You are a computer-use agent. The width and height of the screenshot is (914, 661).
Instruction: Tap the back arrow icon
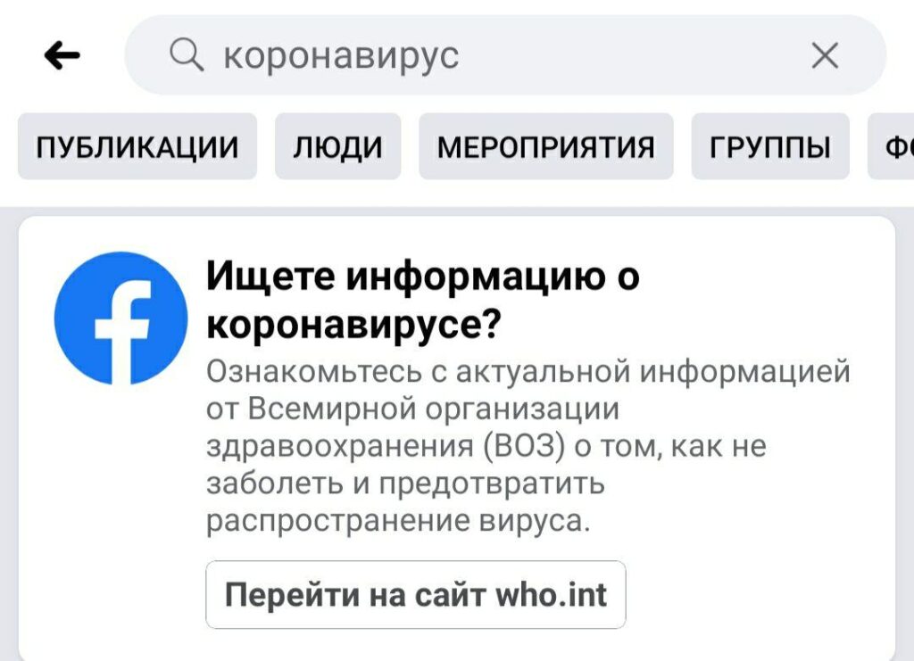tap(62, 56)
